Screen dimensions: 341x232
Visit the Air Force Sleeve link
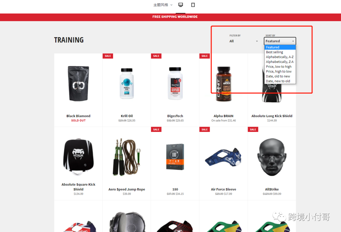tap(224, 189)
